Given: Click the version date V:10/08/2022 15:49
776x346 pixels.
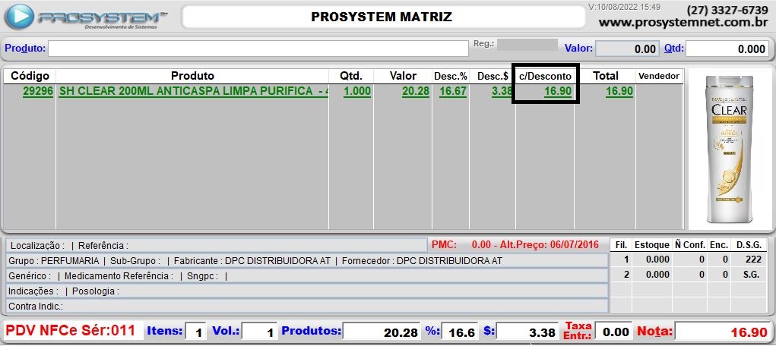Looking at the screenshot, I should 624,7.
